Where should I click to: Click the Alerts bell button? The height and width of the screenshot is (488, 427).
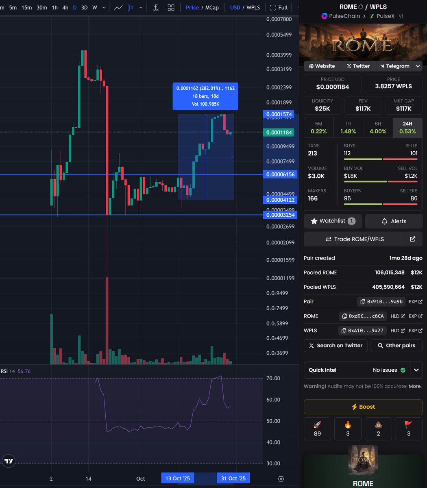[394, 221]
